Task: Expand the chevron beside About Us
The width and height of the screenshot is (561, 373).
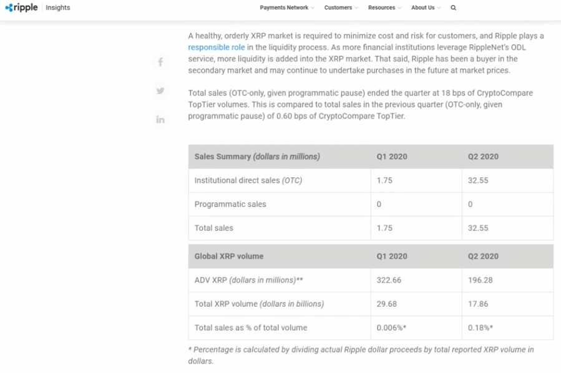Action: click(439, 8)
